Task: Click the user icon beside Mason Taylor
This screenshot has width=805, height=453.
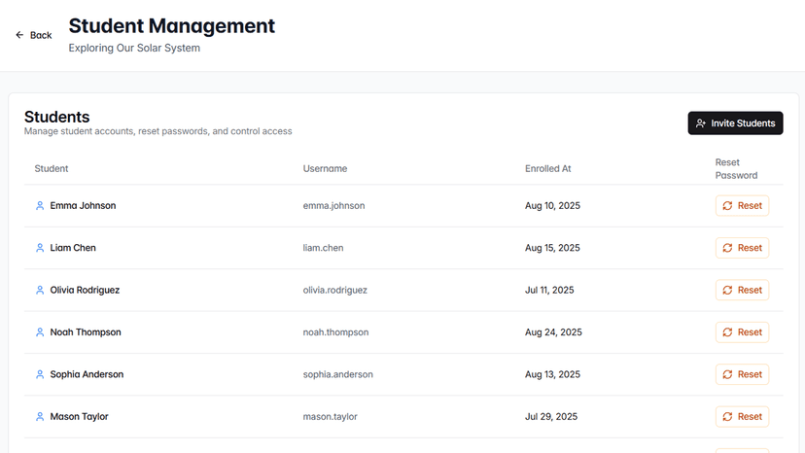Action: (x=40, y=417)
